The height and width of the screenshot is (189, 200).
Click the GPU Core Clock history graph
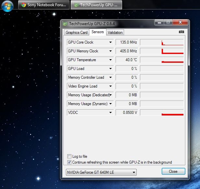162,42
